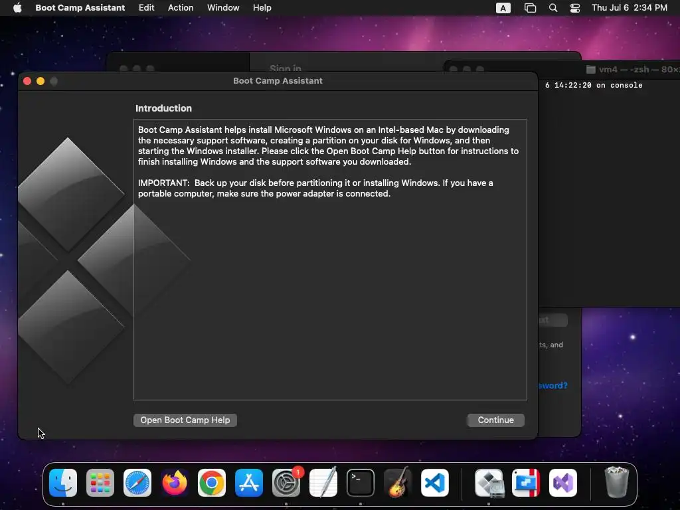Launch GarageBand from the Dock
The width and height of the screenshot is (680, 510).
[x=398, y=483]
